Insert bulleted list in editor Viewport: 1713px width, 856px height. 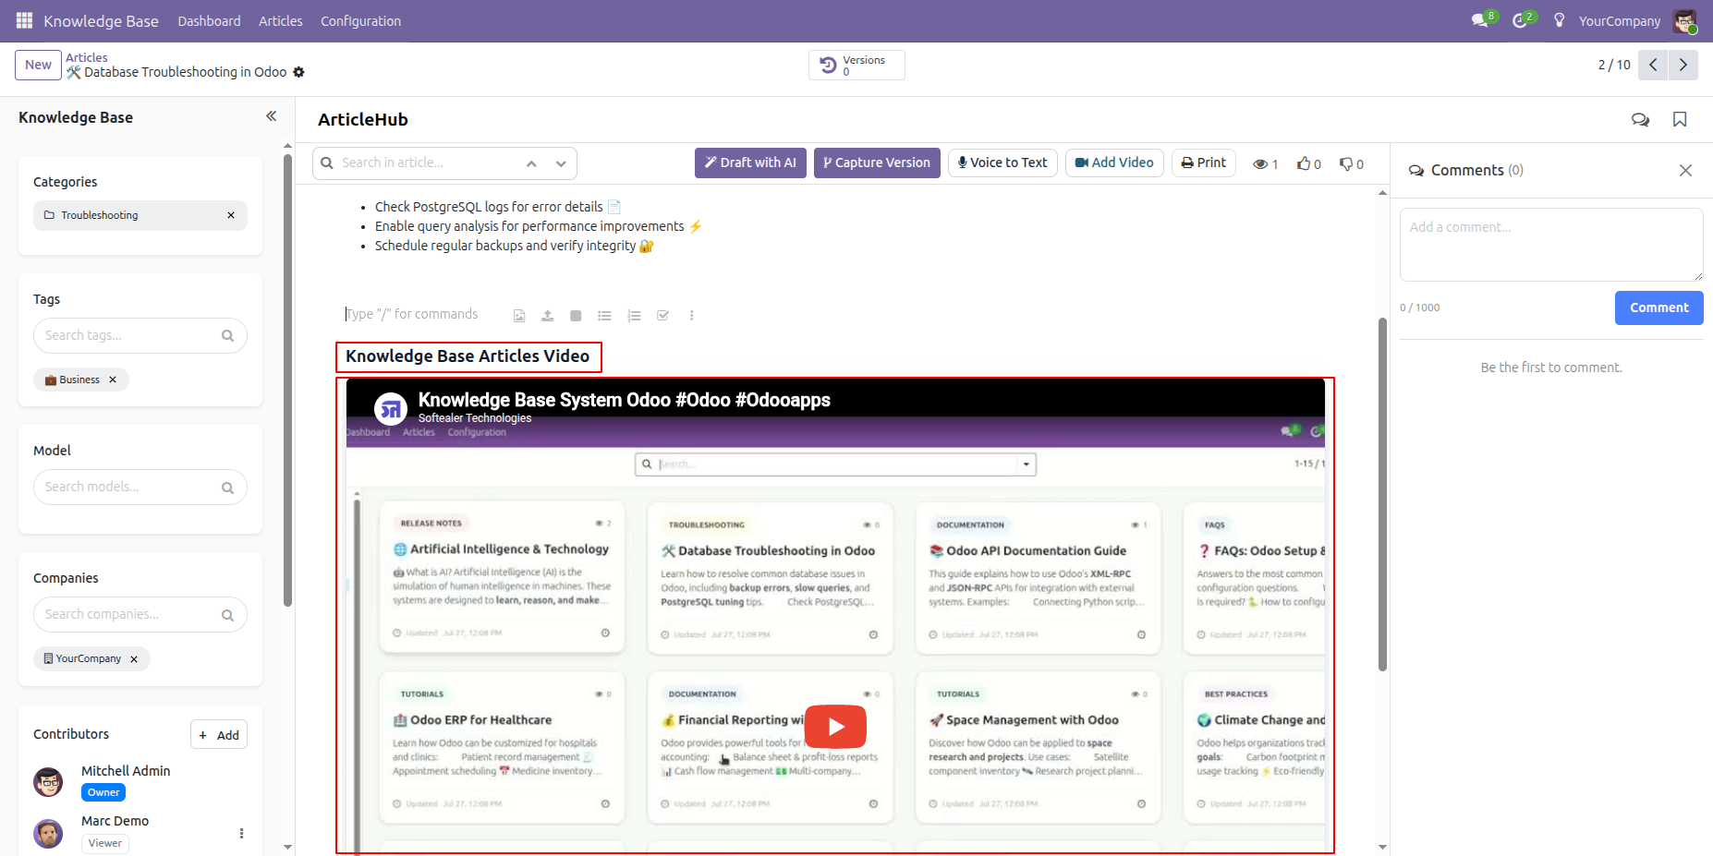click(x=604, y=316)
